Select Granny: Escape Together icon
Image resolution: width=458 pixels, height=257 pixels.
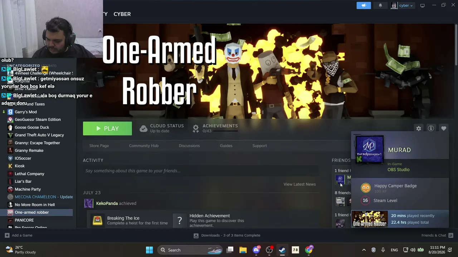click(10, 143)
